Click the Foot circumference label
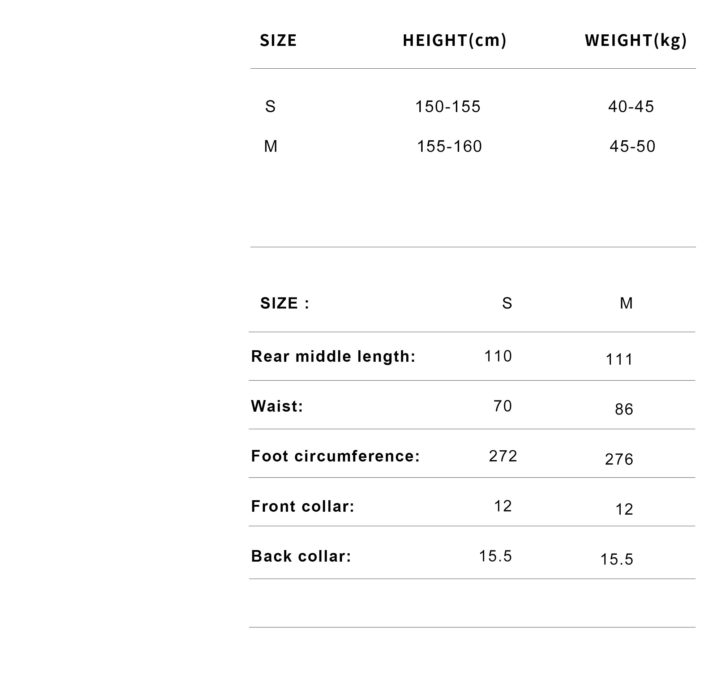Viewport: 723px width, 691px height. click(x=335, y=456)
